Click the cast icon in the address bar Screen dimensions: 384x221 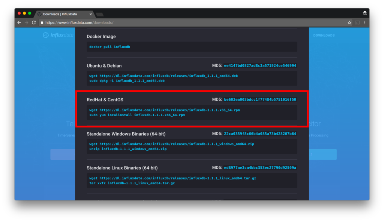[x=357, y=22]
